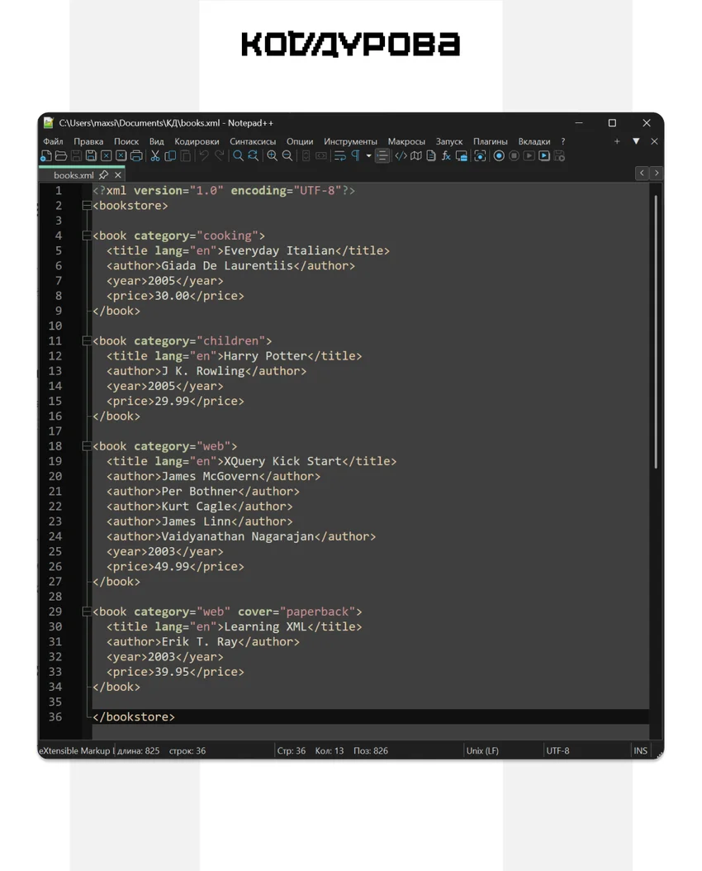Open the Запуск menu
The image size is (702, 871).
449,141
